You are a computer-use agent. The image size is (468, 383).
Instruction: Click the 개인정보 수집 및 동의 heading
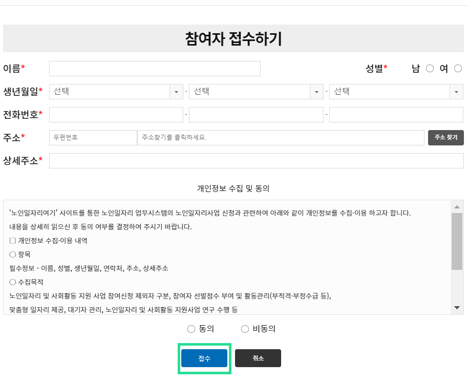(x=233, y=188)
